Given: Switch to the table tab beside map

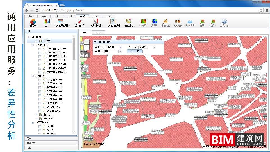Looking at the screenshot, I should 98,33.
